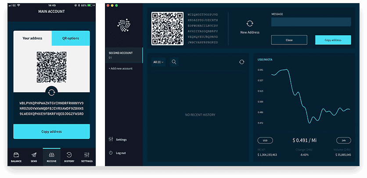Click the desktop QR code image
The image size is (367, 178).
[x=167, y=28]
